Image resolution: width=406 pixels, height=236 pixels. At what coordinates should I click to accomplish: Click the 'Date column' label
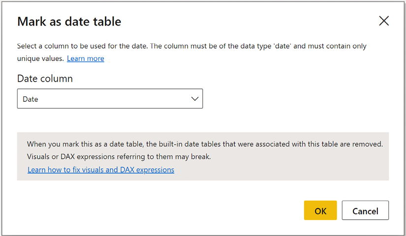45,79
